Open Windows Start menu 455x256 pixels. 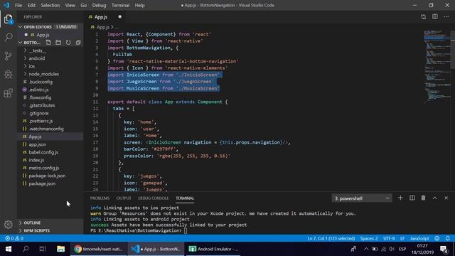[x=8, y=249]
